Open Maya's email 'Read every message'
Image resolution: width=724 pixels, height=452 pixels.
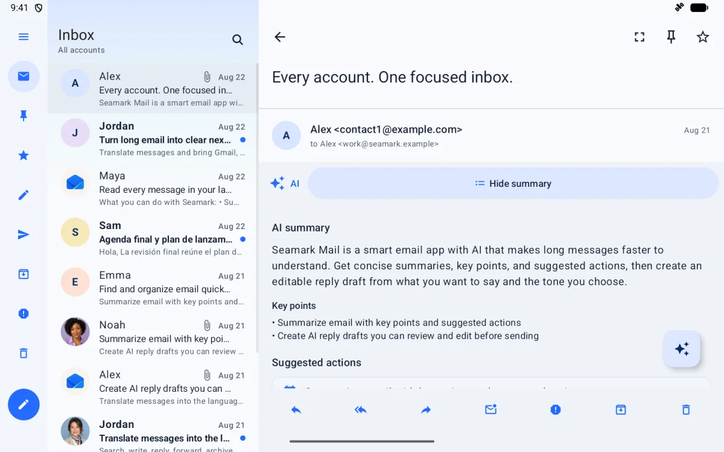tap(153, 188)
